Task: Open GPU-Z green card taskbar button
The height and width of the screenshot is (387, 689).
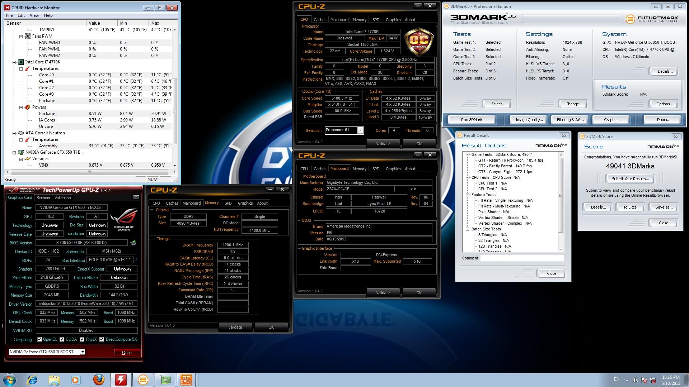Action: tap(165, 379)
